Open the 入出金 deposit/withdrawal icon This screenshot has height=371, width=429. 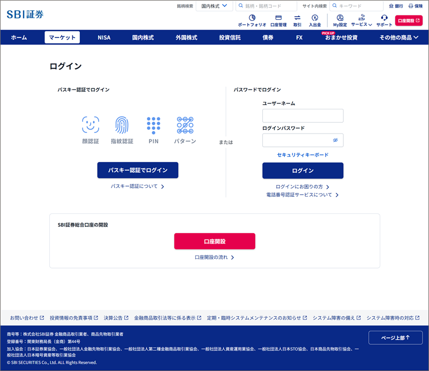(x=315, y=18)
